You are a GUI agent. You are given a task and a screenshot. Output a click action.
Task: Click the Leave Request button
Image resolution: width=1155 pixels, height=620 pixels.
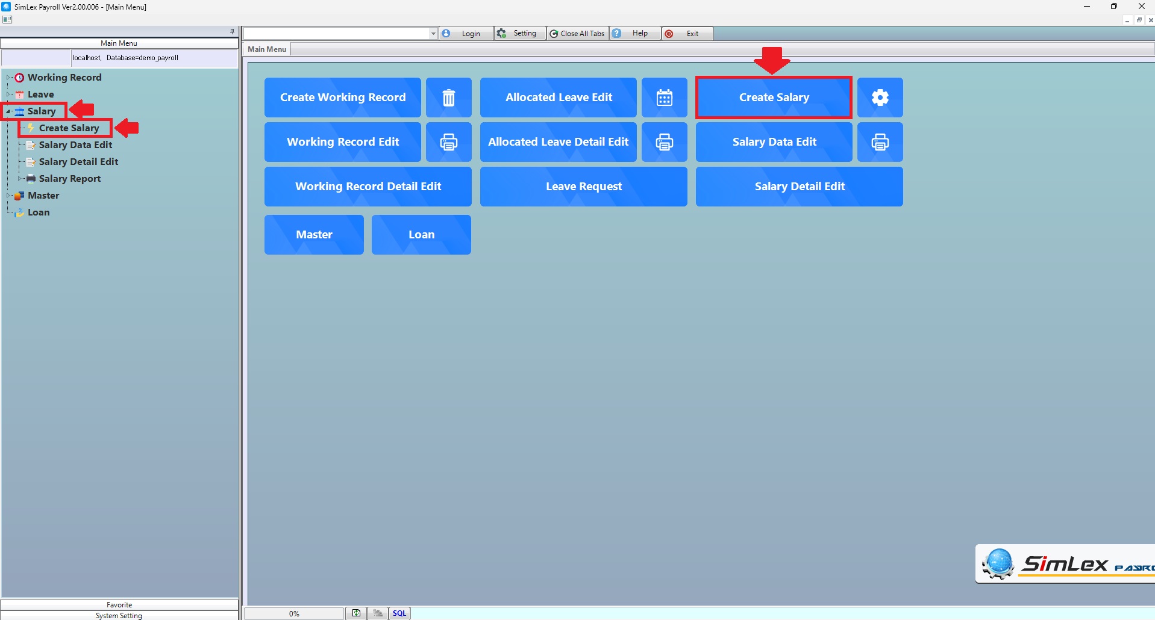(583, 187)
